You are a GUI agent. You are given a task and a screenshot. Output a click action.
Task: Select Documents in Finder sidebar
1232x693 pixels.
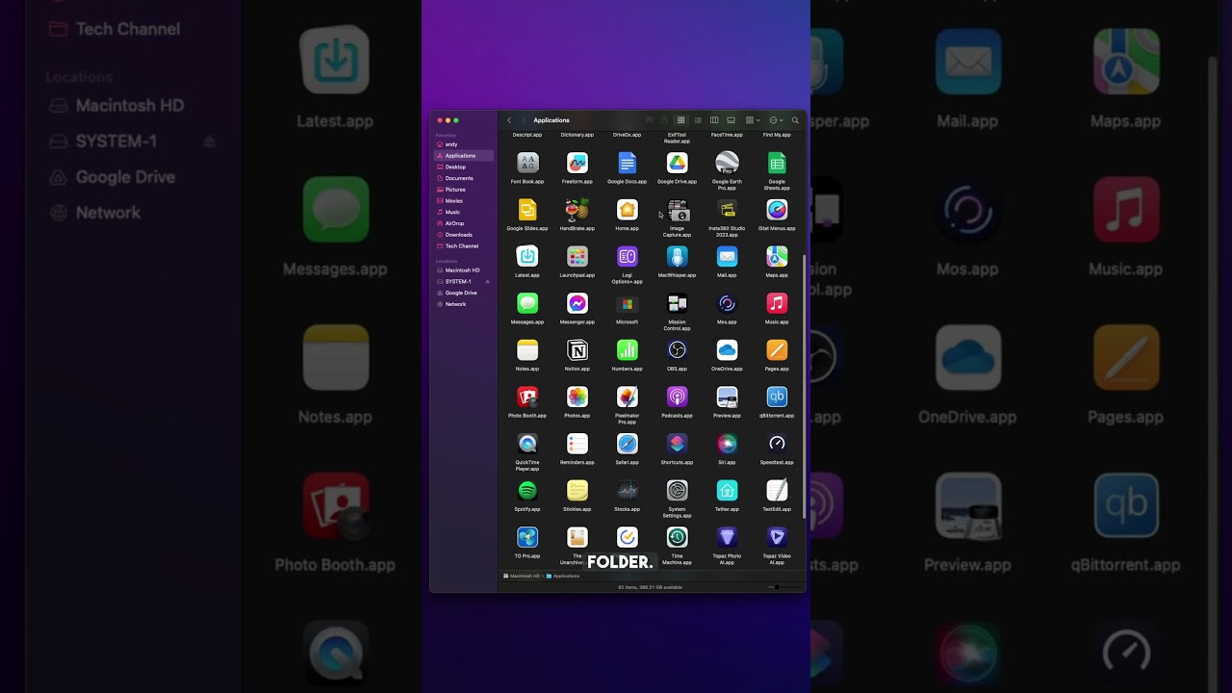(464, 178)
